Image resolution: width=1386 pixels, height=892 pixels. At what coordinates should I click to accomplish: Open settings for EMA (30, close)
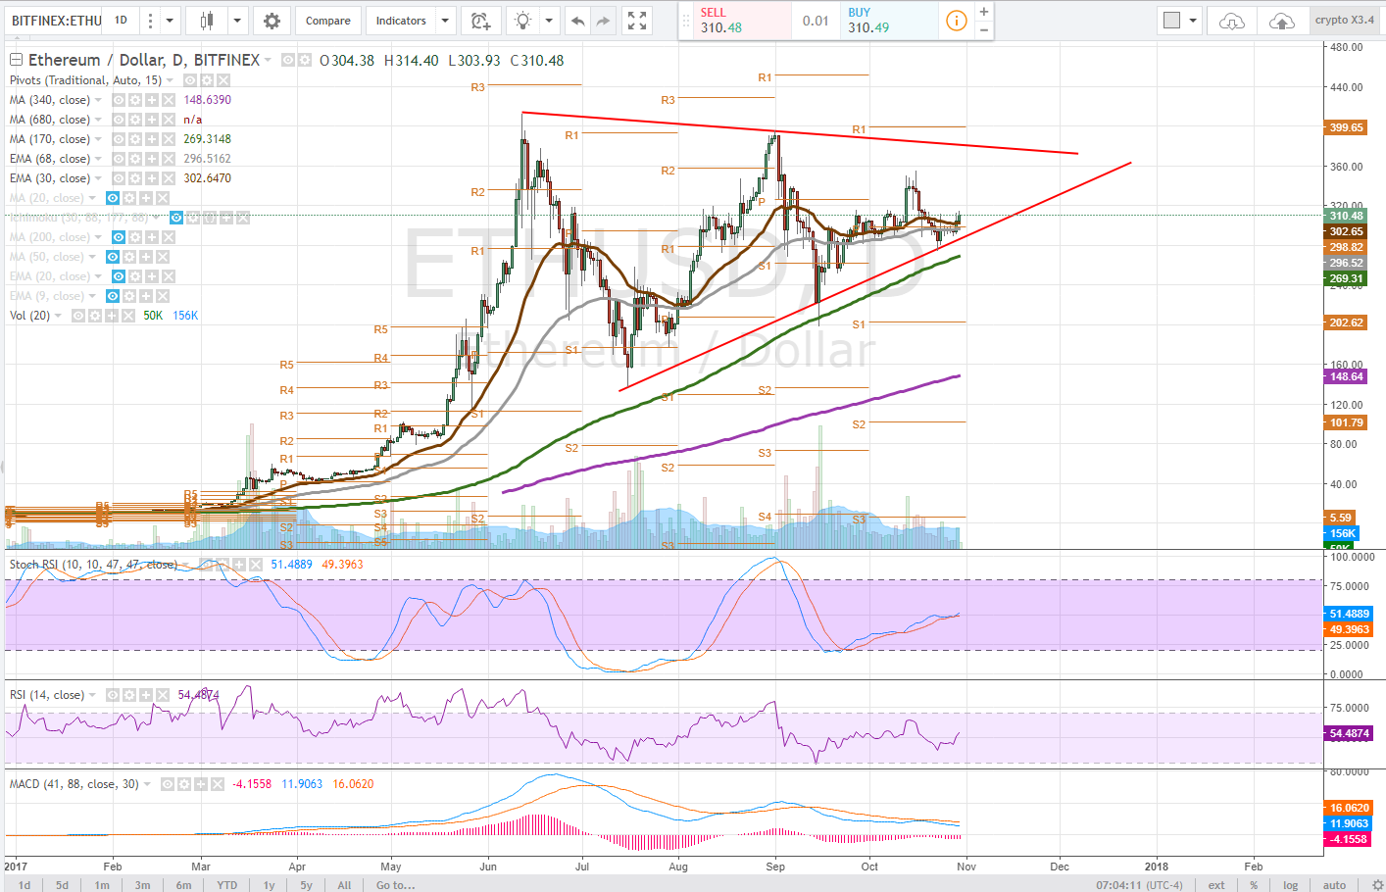pyautogui.click(x=135, y=178)
